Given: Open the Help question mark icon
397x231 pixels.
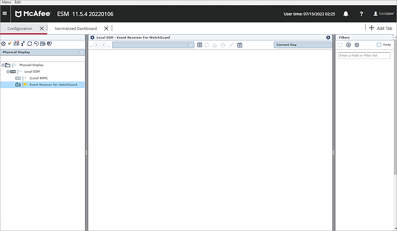Looking at the screenshot, I should pos(361,14).
